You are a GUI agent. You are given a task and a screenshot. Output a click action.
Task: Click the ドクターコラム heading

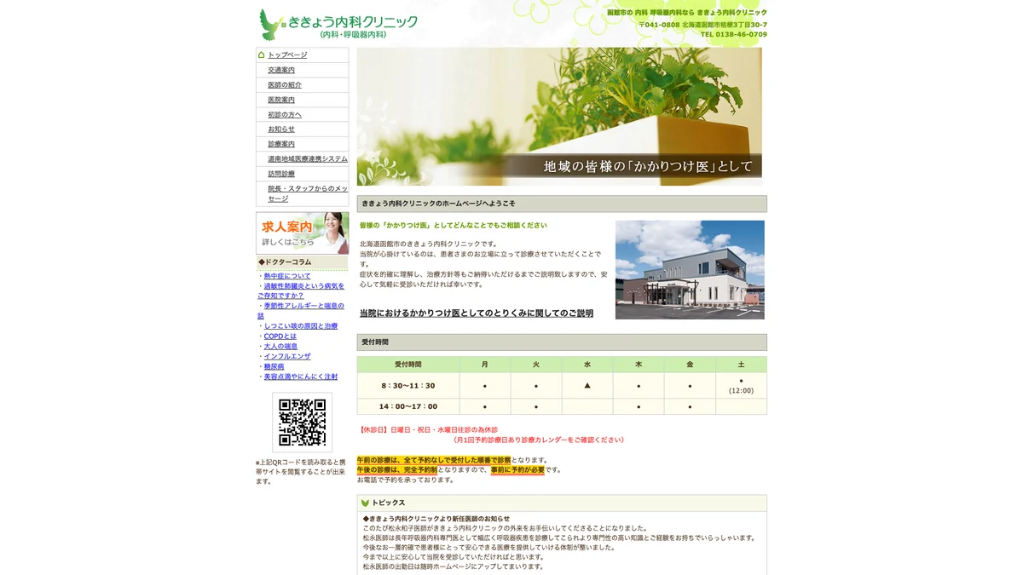[302, 262]
